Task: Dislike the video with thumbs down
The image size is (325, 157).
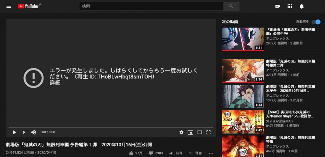Action: click(151, 153)
